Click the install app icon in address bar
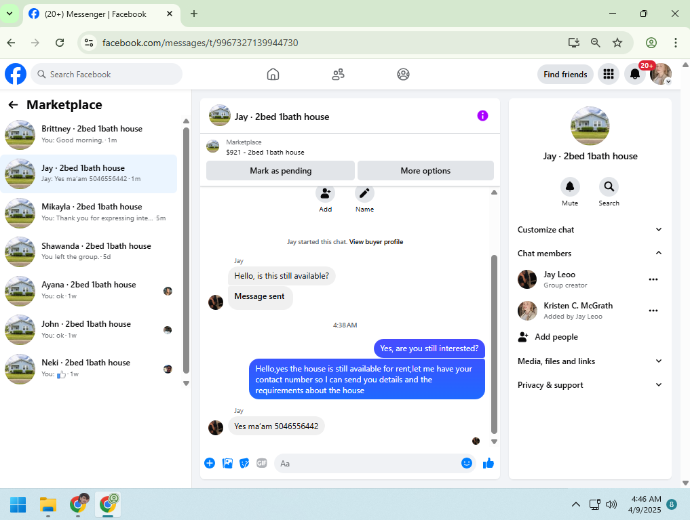Screen dimensions: 690x520 (573, 43)
